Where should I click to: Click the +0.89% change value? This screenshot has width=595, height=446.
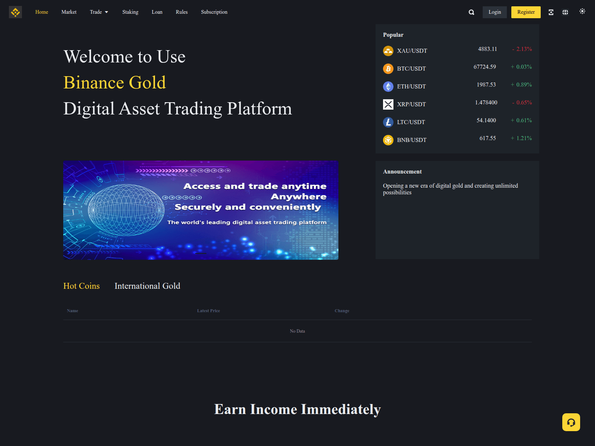[521, 85]
